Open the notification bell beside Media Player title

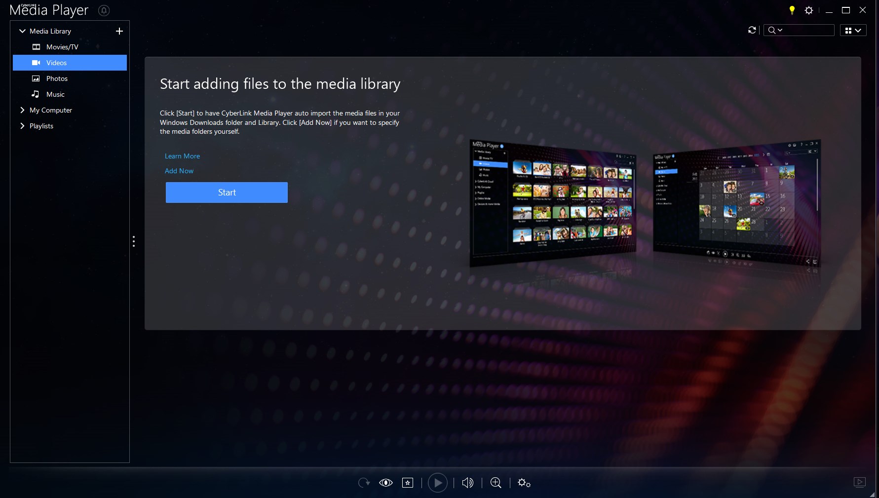pyautogui.click(x=104, y=10)
